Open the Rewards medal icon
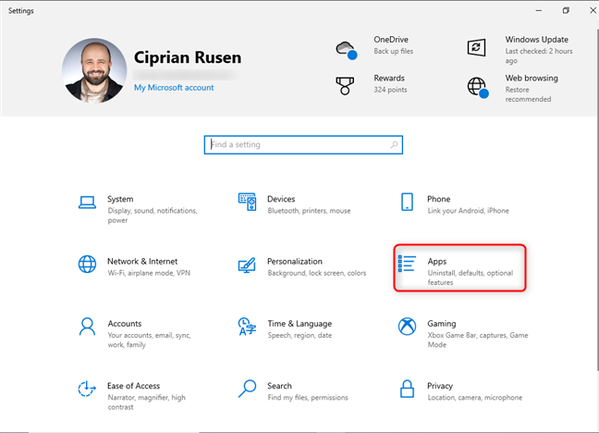599x433 pixels. pos(345,85)
